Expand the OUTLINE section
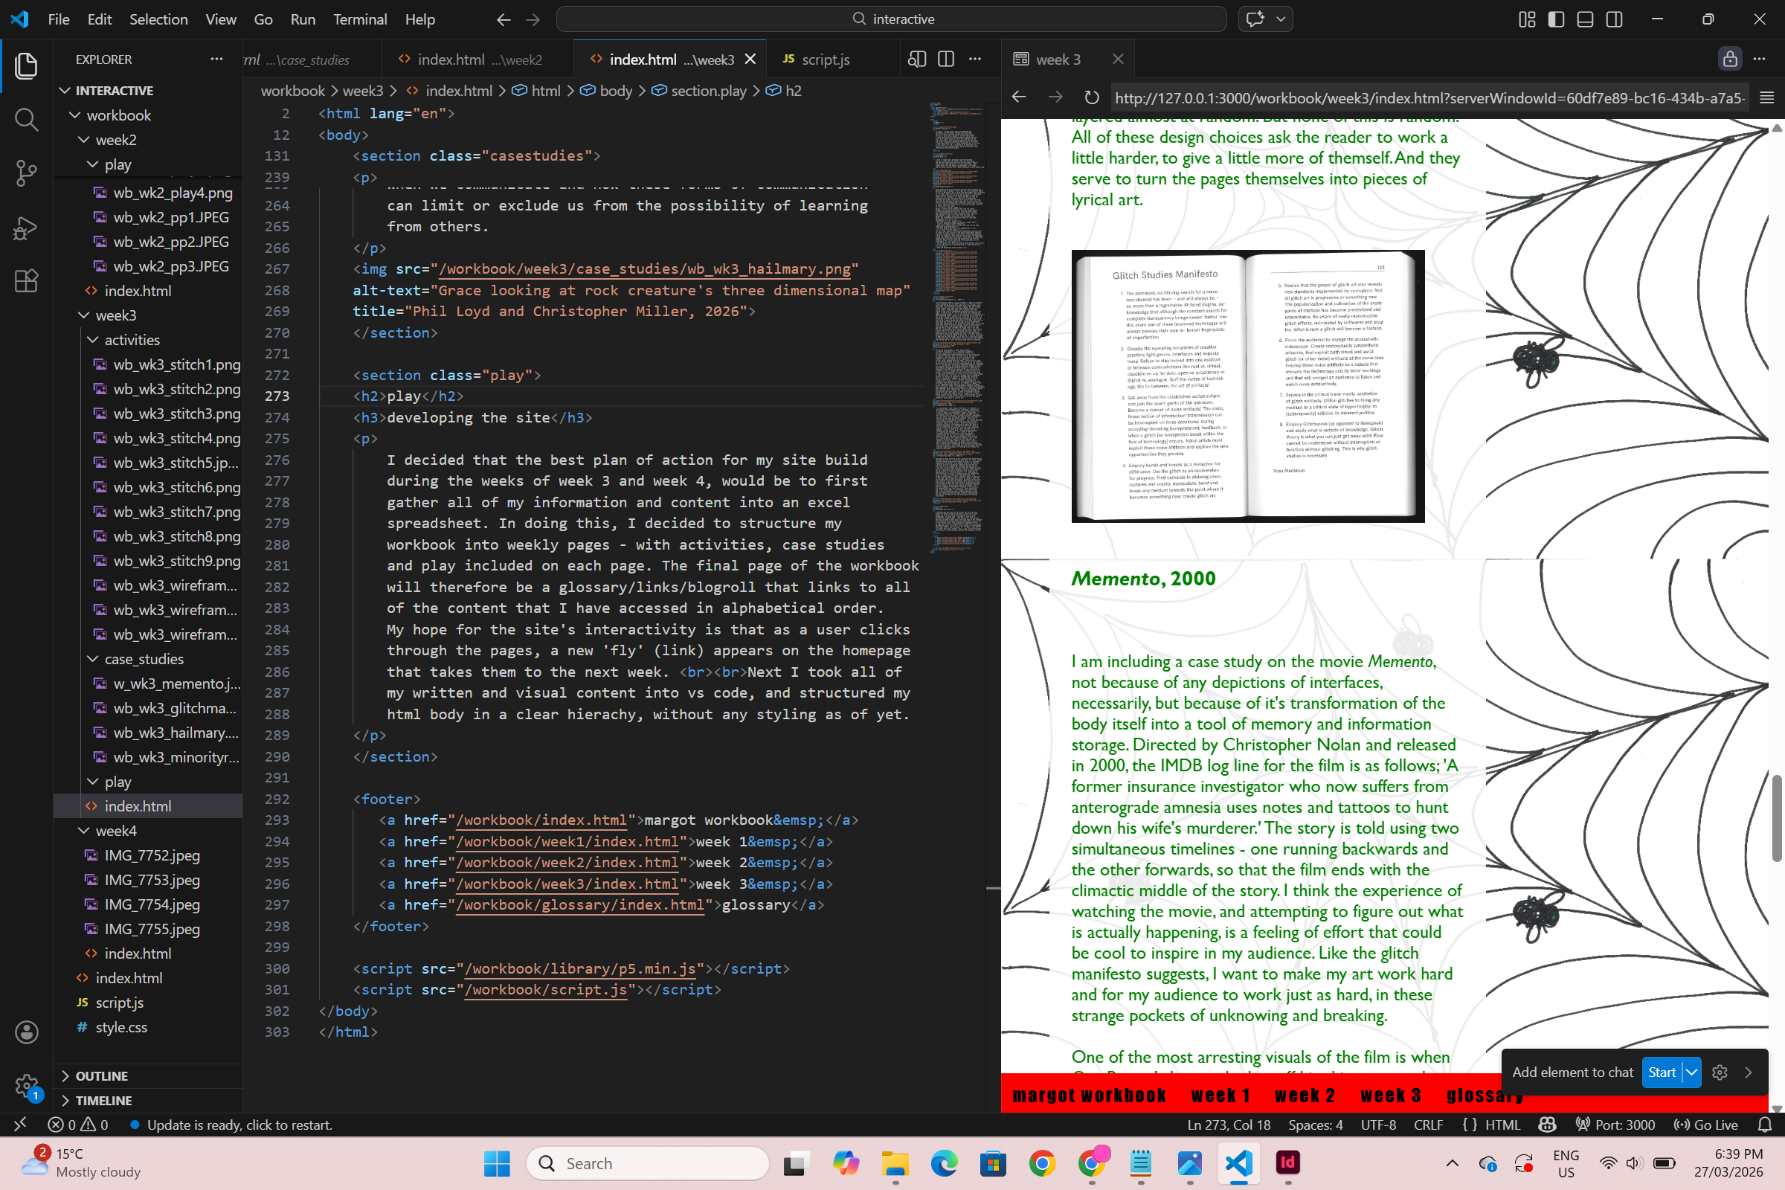This screenshot has width=1785, height=1190. pyautogui.click(x=102, y=1076)
